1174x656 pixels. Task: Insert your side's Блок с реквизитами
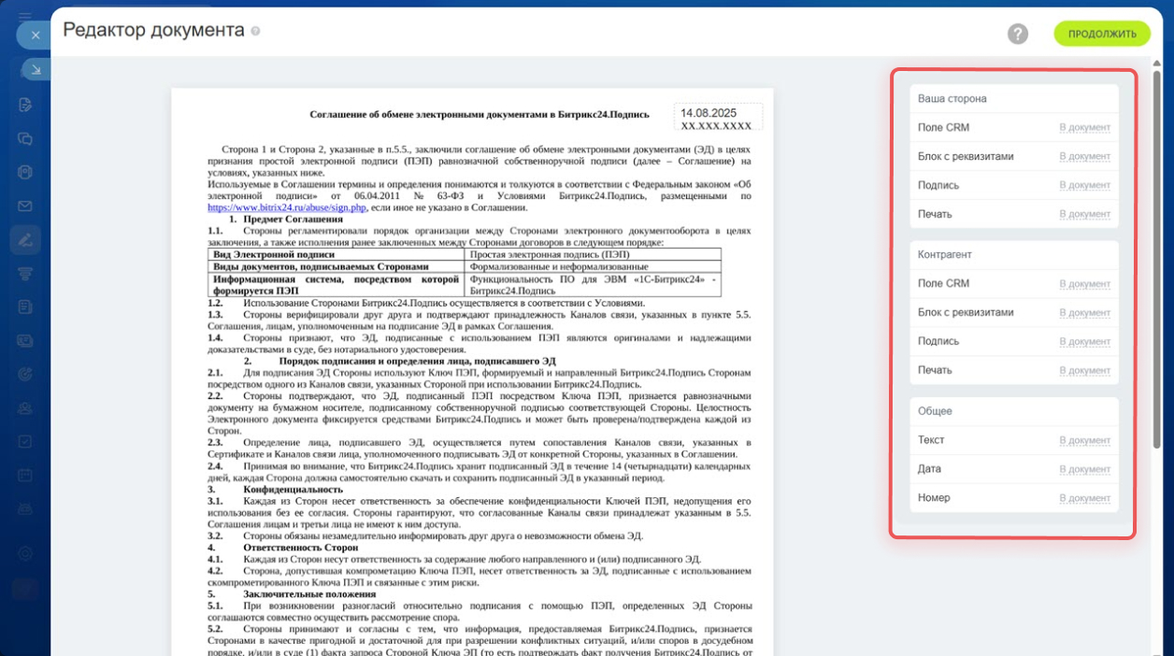pos(1084,157)
